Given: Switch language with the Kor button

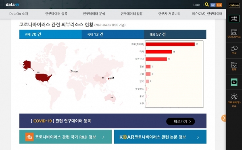Looking at the screenshot, I should click(x=213, y=5).
